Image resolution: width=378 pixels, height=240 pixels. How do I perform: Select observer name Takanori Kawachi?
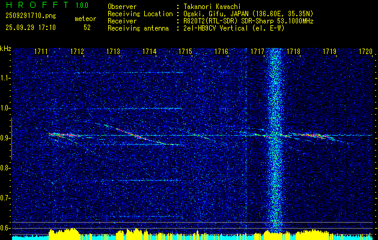pos(212,7)
